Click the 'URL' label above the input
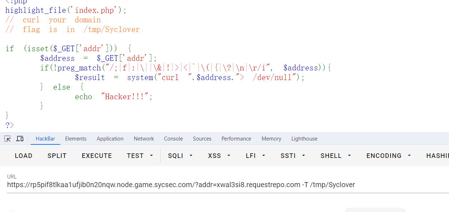 [x=12, y=176]
